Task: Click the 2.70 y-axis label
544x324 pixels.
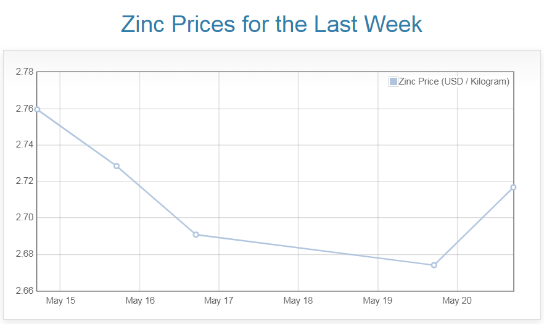Action: tap(25, 218)
